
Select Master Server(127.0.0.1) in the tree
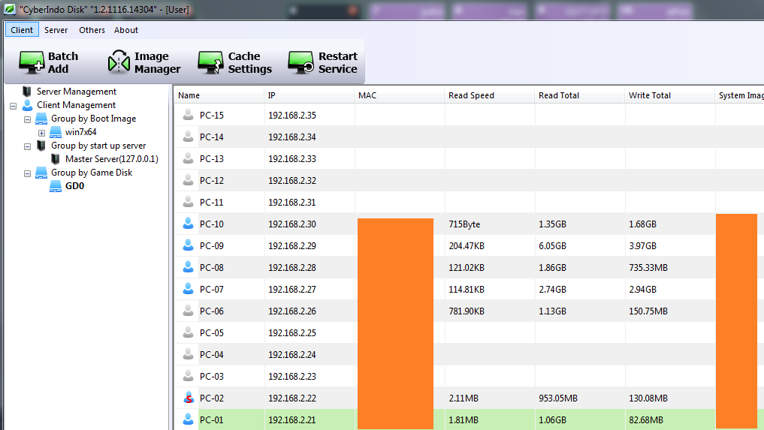point(112,159)
